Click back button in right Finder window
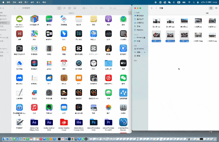The image size is (219, 142). (x=152, y=8)
